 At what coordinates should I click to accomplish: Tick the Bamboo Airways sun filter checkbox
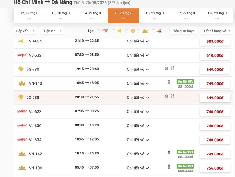pos(127,31)
